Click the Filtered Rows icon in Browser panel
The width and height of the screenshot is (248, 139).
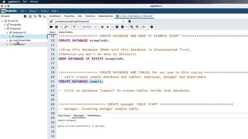(x=35, y=16)
